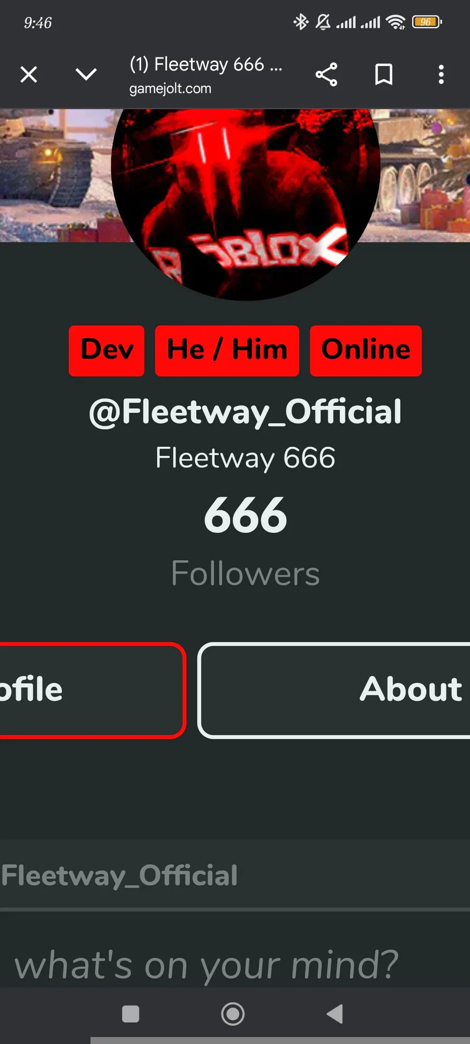This screenshot has height=1044, width=470.
Task: Tap the He / Him pronoun badge
Action: pos(227,350)
